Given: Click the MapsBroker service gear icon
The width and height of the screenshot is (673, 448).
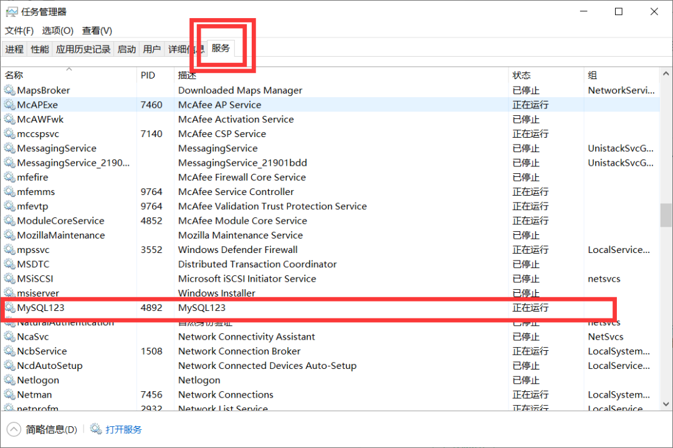Looking at the screenshot, I should click(x=10, y=90).
